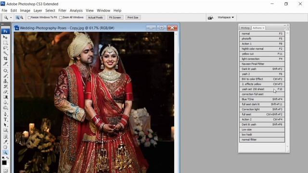The height and width of the screenshot is (173, 308).
Task: Select the Dodge tool
Action: [5, 108]
